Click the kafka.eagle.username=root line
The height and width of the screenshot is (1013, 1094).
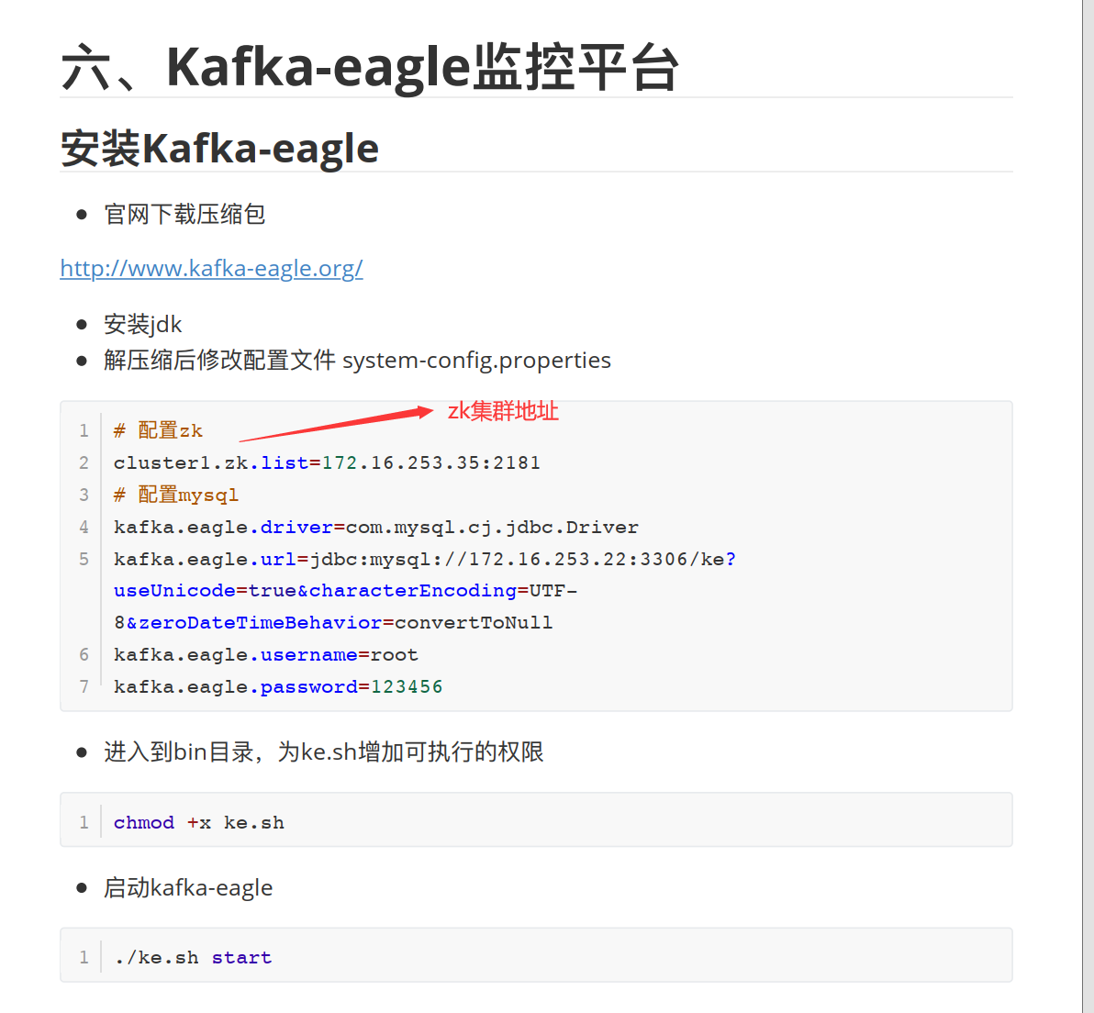point(266,655)
